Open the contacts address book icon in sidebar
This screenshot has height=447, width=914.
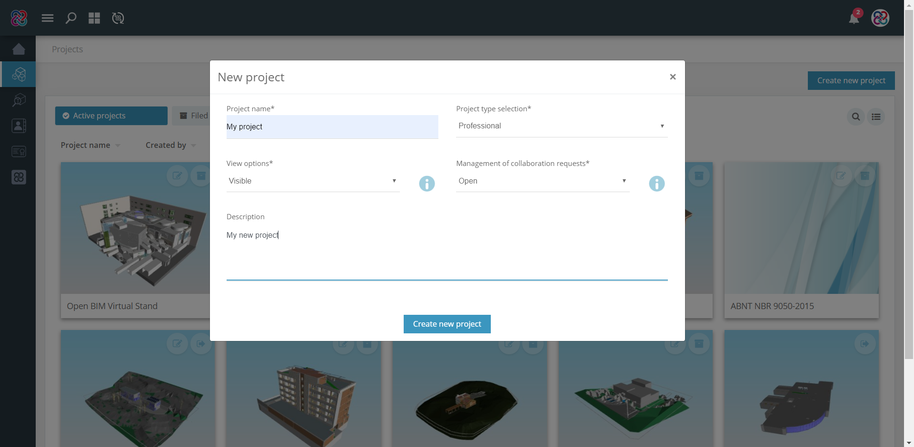[x=19, y=126]
